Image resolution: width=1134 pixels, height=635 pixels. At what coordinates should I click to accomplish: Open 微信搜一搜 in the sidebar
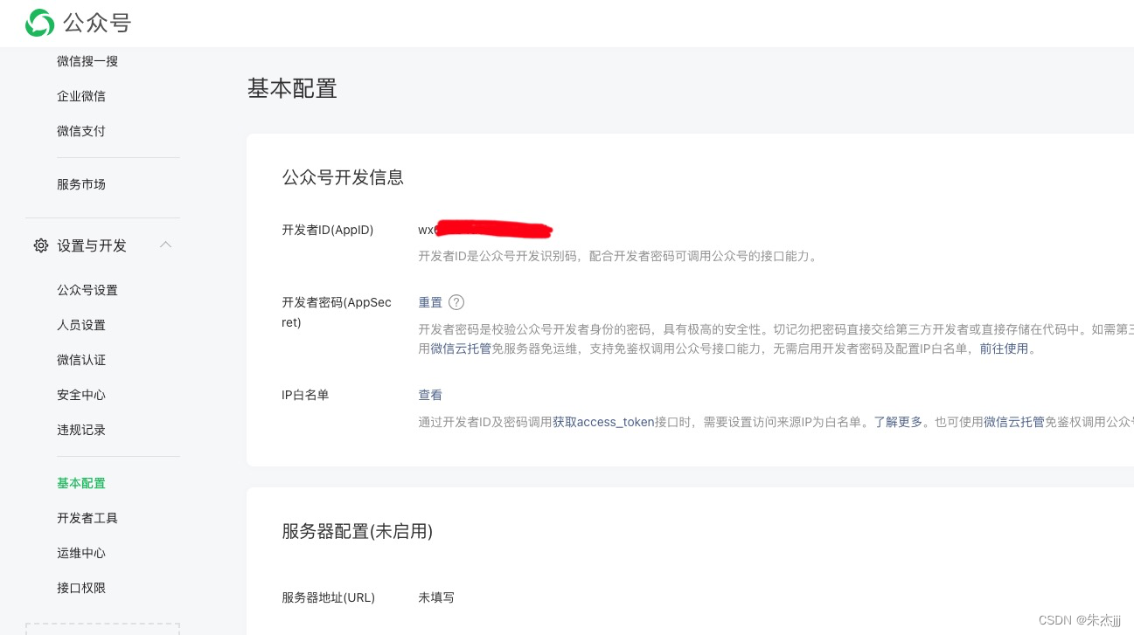pos(87,61)
